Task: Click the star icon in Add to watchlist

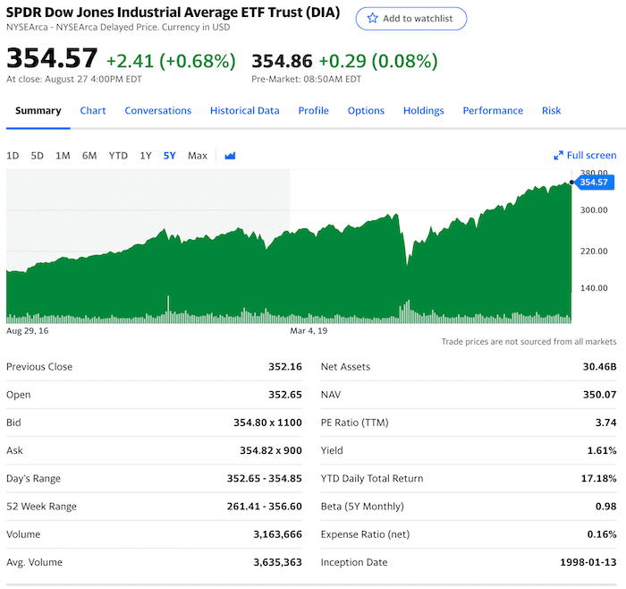Action: pyautogui.click(x=372, y=18)
